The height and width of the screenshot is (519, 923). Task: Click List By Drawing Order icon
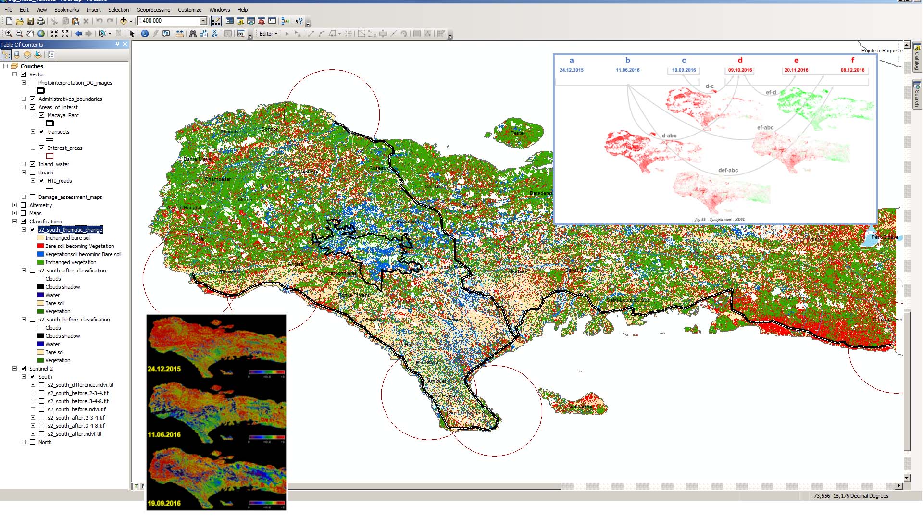point(6,55)
